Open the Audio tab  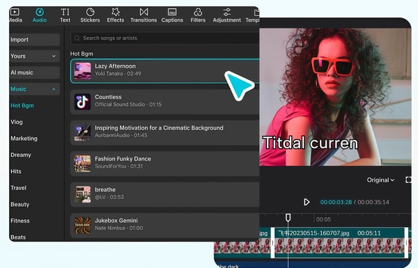pos(40,15)
